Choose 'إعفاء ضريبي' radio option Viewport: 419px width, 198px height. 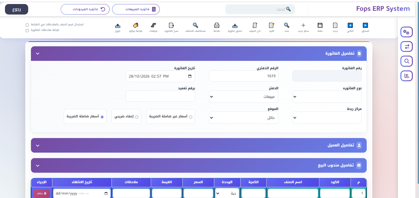137,117
